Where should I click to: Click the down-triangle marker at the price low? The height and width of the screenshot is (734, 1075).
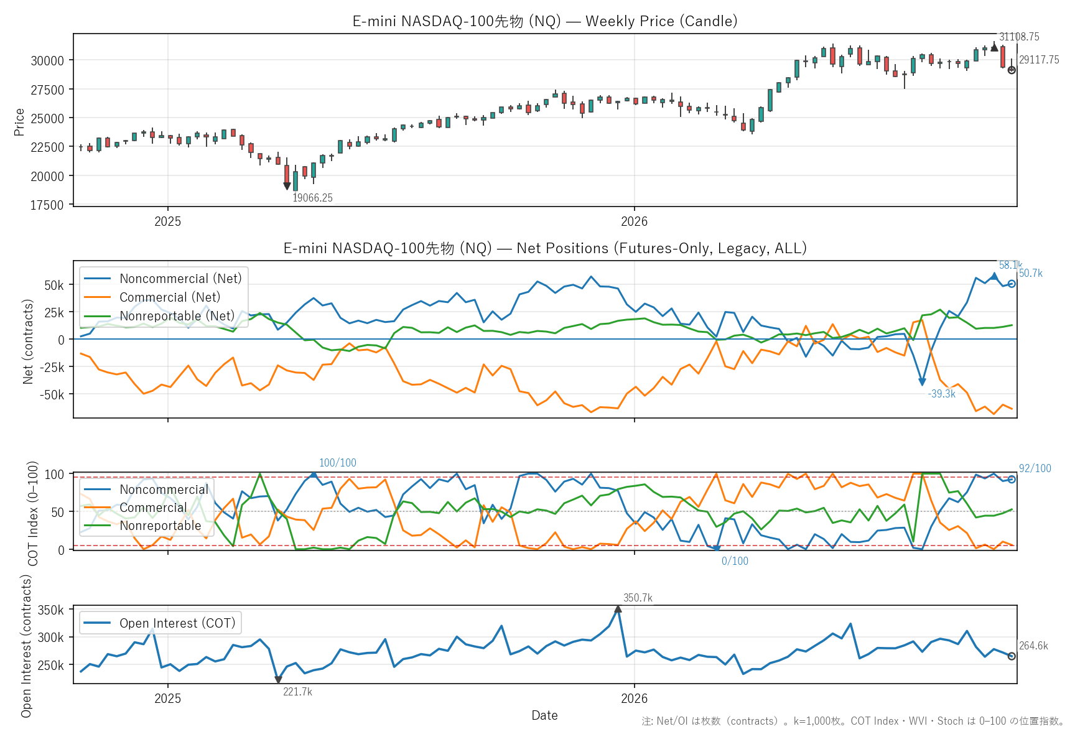[x=287, y=186]
